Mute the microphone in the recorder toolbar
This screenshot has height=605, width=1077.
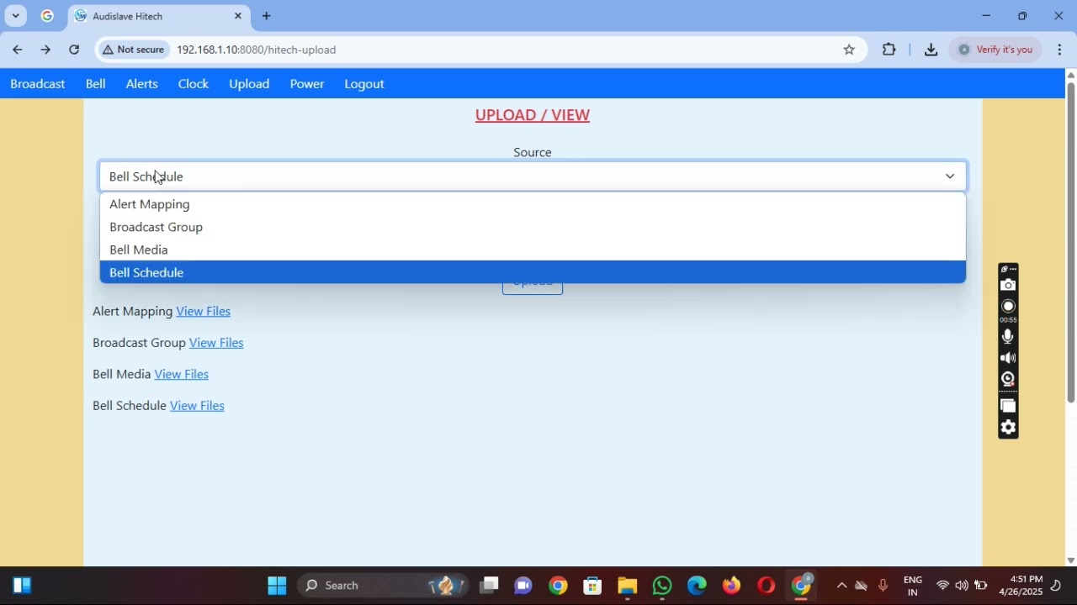tap(1008, 337)
